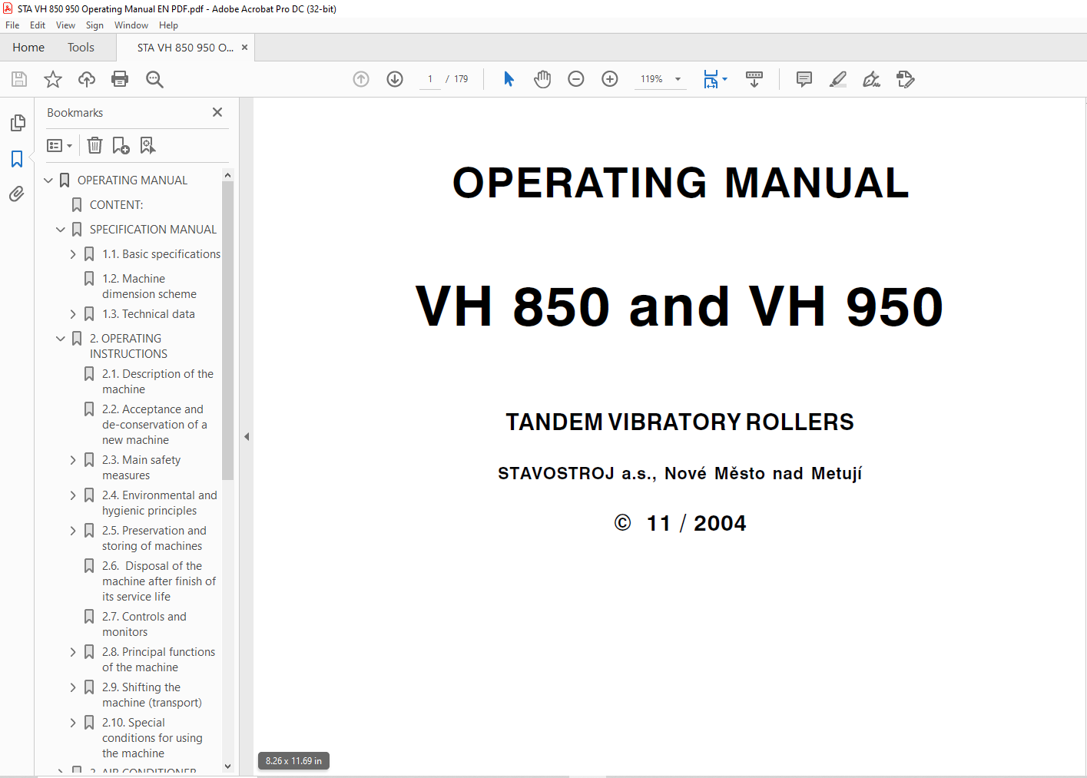Open the Find text magnifier tool
Image resolution: width=1087 pixels, height=778 pixels.
[154, 79]
